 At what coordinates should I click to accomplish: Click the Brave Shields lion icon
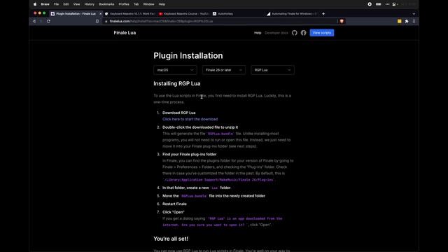tap(342, 21)
